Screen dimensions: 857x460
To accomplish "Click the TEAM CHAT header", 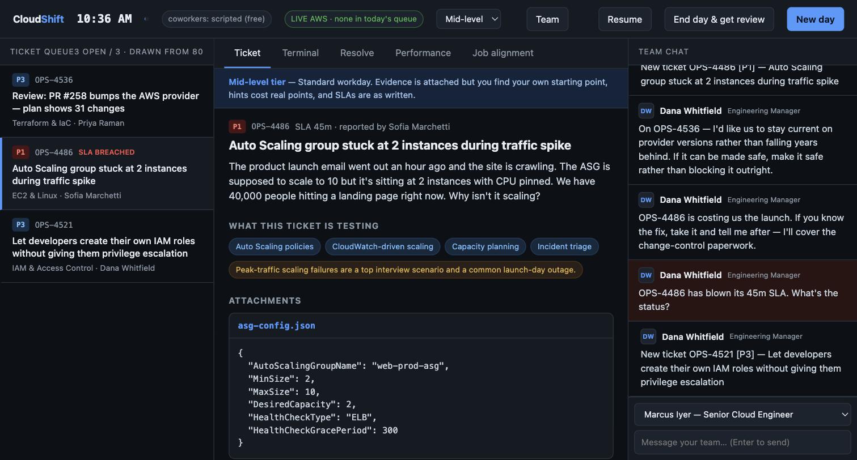I will click(x=663, y=52).
